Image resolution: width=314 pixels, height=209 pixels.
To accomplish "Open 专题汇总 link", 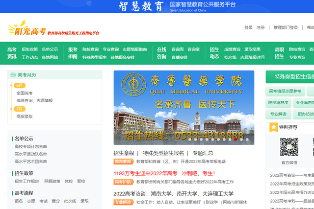I will (203, 153).
